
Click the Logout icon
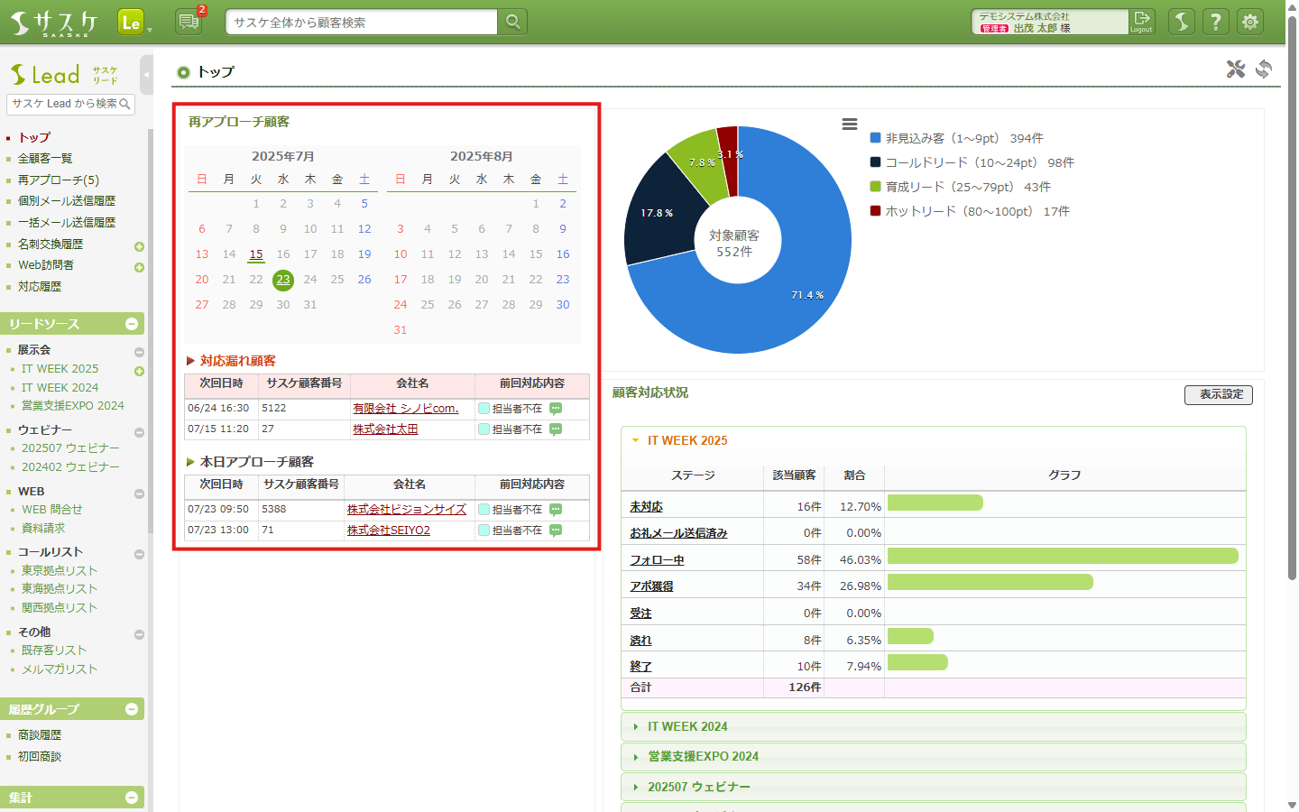[x=1142, y=21]
